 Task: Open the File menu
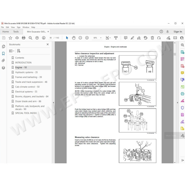(2, 27)
